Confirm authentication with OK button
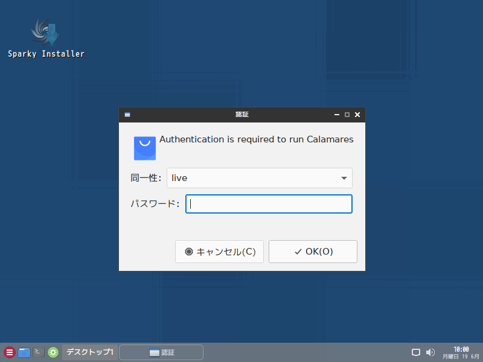The height and width of the screenshot is (362, 483). coord(313,252)
